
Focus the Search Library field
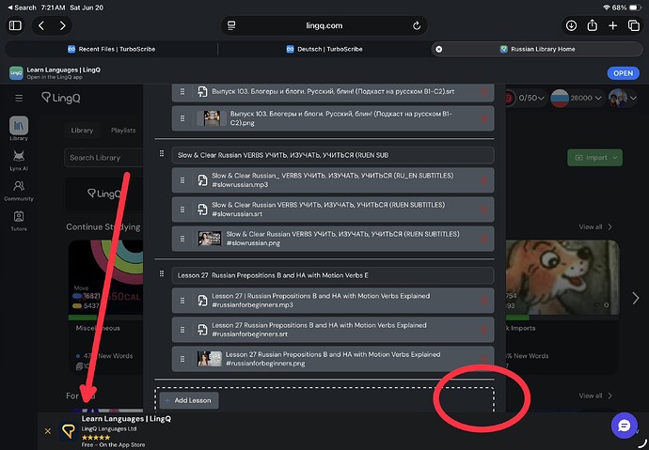(x=103, y=158)
